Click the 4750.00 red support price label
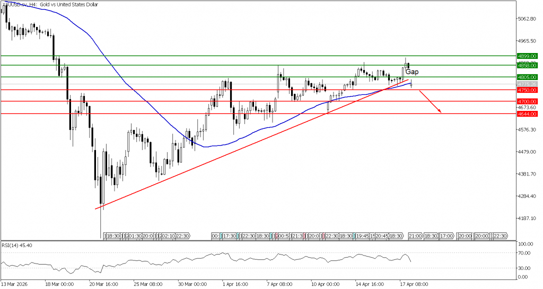 click(528, 90)
